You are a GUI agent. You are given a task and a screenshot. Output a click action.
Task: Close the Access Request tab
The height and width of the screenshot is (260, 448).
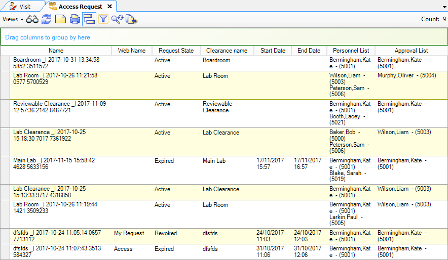[x=109, y=6]
